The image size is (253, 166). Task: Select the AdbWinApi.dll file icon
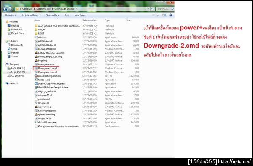pos(36,41)
